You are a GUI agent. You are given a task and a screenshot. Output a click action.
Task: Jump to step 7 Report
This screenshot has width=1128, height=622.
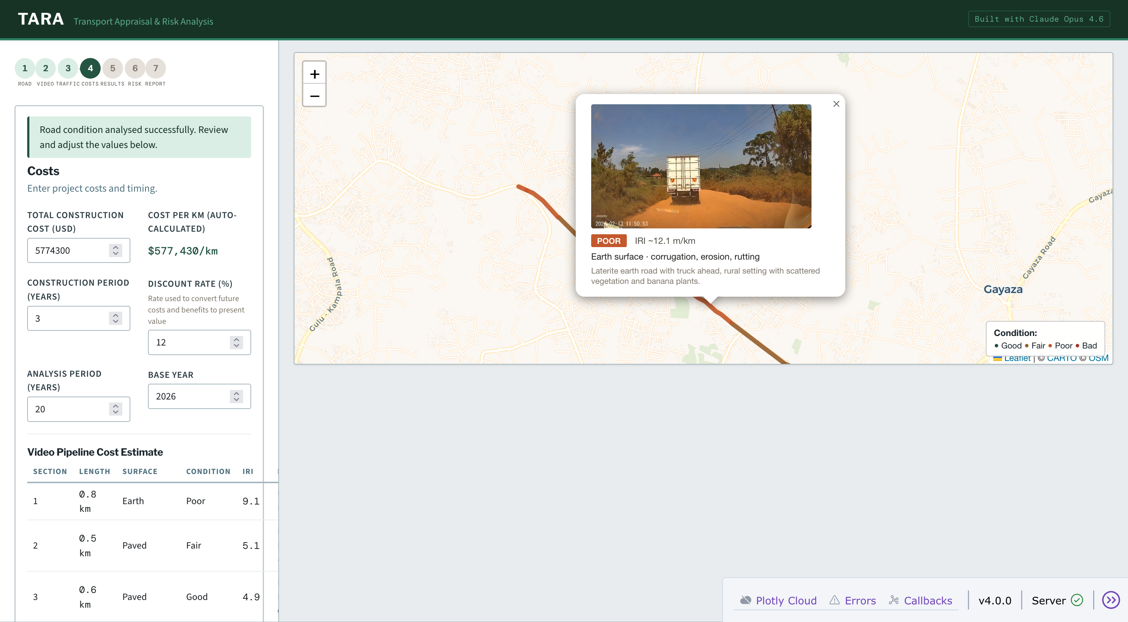pos(155,68)
